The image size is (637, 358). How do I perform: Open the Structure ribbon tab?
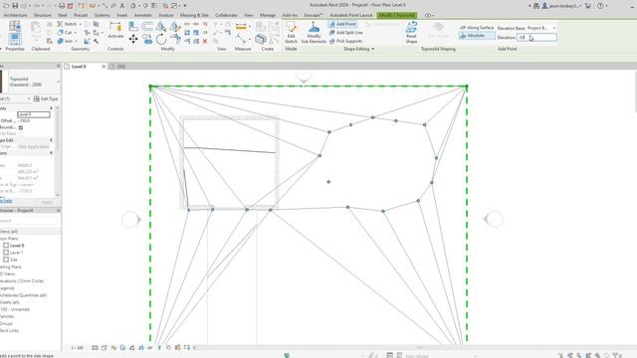[x=42, y=15]
